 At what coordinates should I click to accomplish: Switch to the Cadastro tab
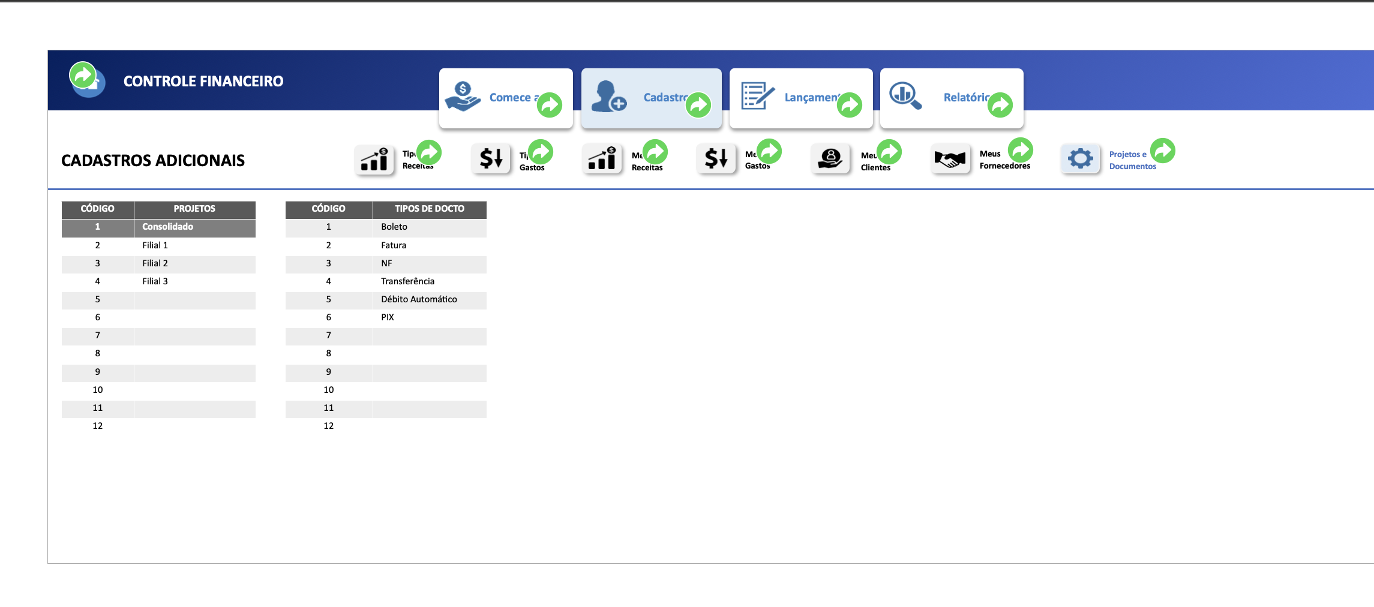pyautogui.click(x=651, y=98)
